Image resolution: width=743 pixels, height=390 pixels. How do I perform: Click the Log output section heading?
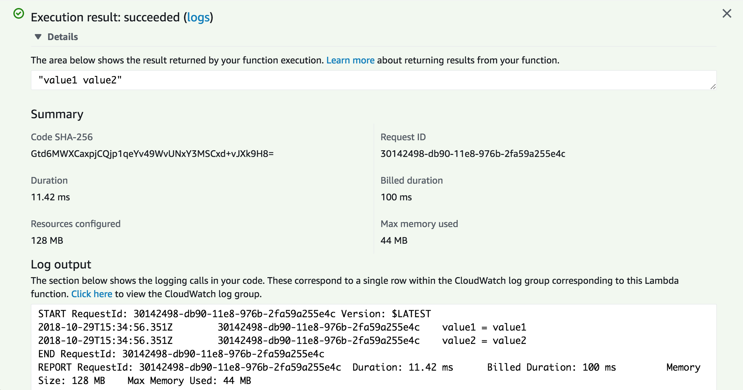pos(61,264)
